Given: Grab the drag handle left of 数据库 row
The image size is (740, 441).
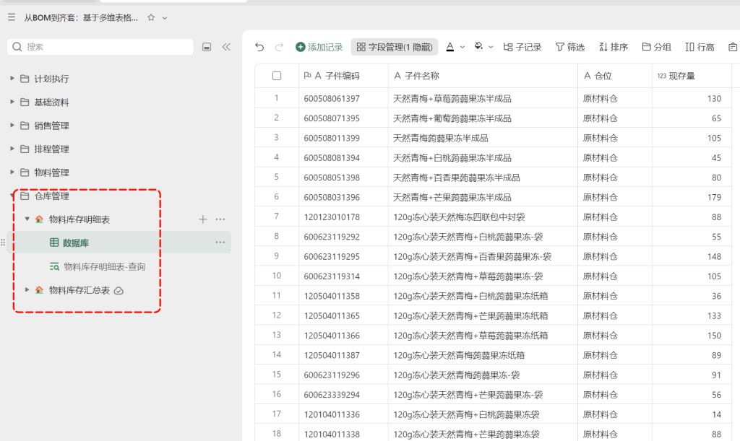Looking at the screenshot, I should (x=3, y=243).
